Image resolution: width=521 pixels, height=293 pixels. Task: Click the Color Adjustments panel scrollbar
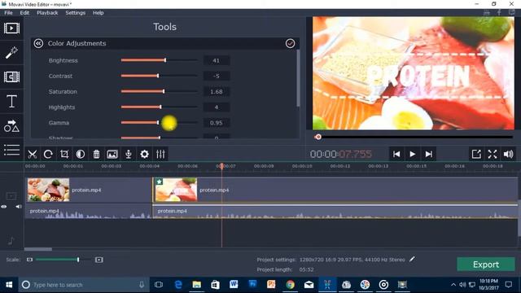pyautogui.click(x=298, y=78)
